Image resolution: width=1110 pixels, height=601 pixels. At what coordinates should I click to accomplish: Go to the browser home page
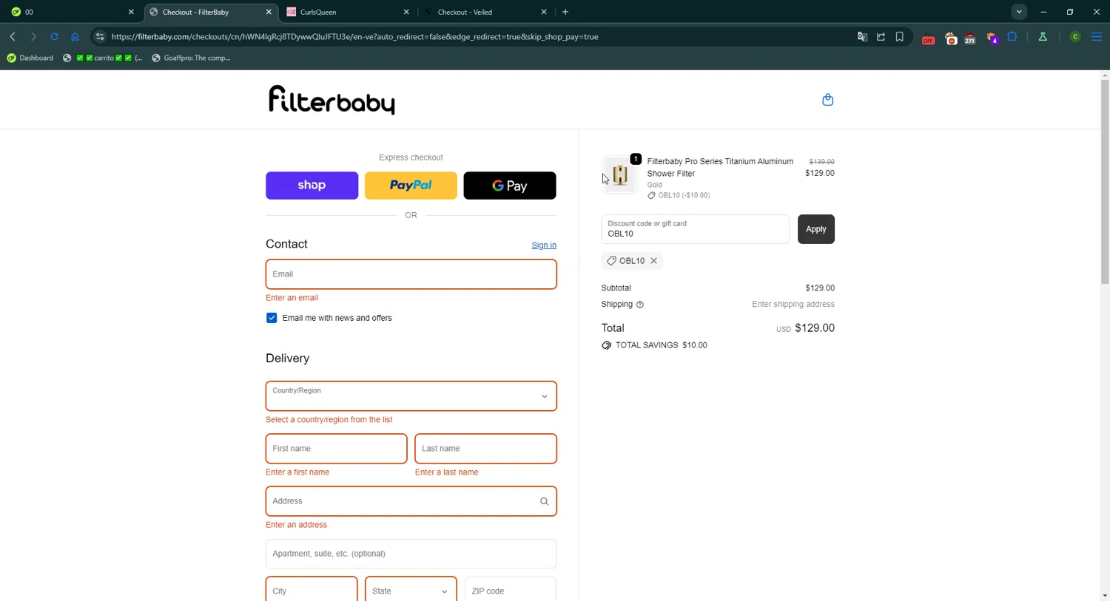pos(75,37)
